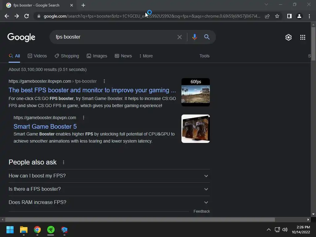Switch to Chrome on the taskbar
This screenshot has width=316, height=237.
coord(37,230)
